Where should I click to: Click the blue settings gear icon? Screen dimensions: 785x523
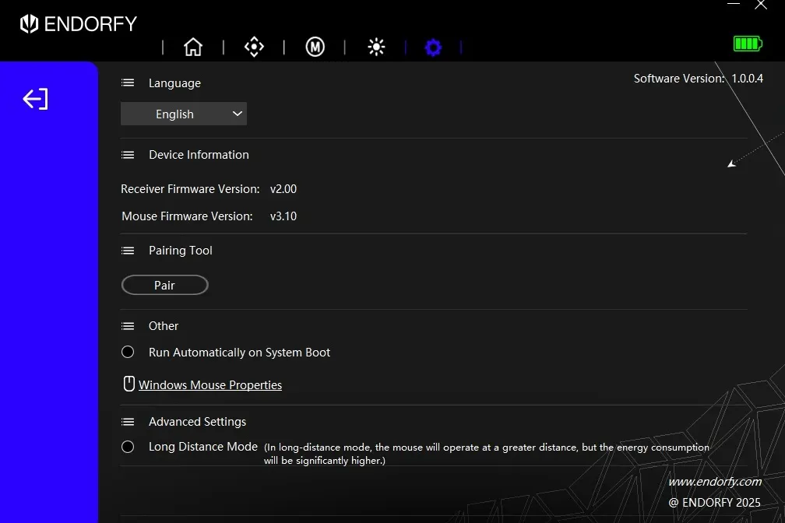coord(433,48)
